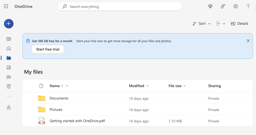Focus the Search everything field

click(x=120, y=7)
